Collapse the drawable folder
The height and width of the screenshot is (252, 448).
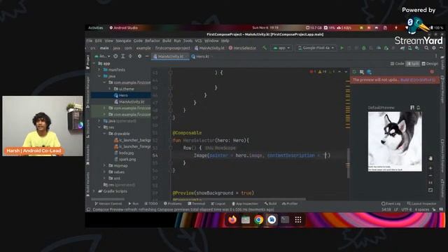click(x=104, y=134)
